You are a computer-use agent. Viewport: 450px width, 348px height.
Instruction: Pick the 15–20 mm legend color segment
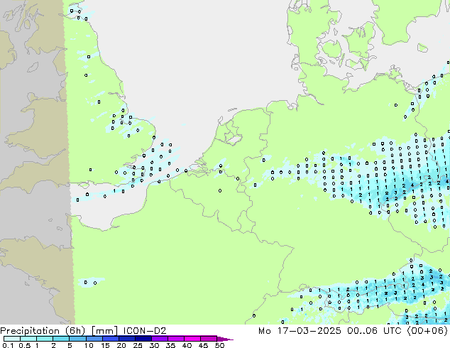[x=111, y=339]
